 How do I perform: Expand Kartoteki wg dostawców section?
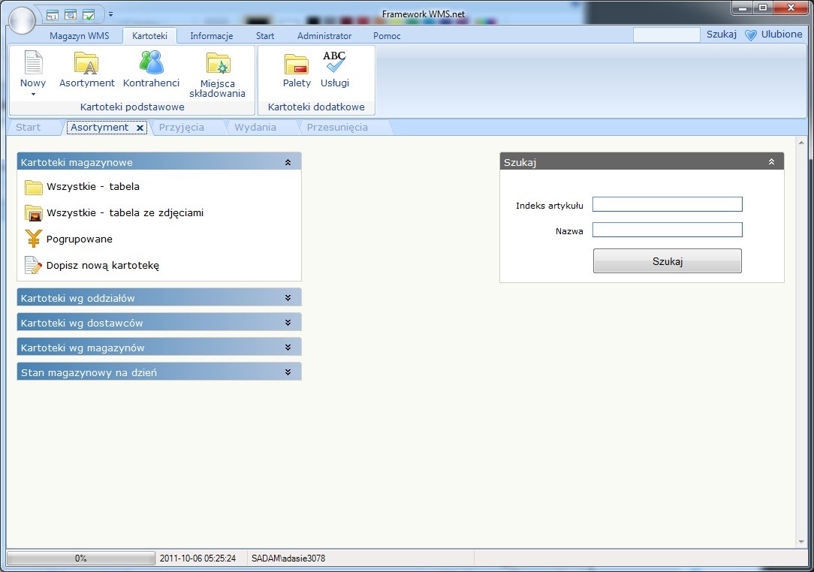(x=288, y=323)
